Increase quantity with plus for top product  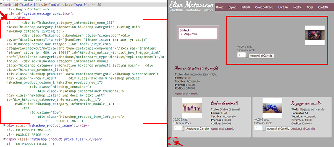coord(247,54)
